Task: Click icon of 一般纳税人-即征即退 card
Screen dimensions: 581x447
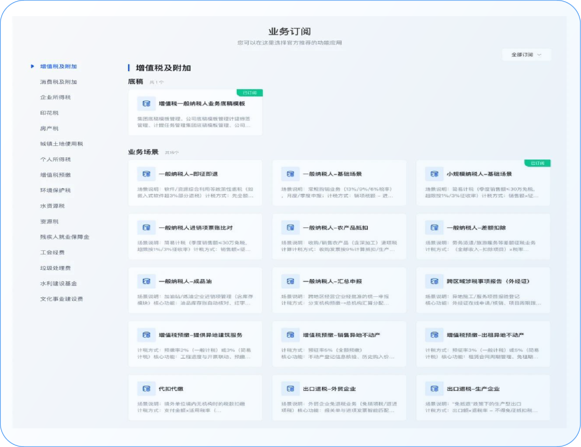Action: point(146,174)
